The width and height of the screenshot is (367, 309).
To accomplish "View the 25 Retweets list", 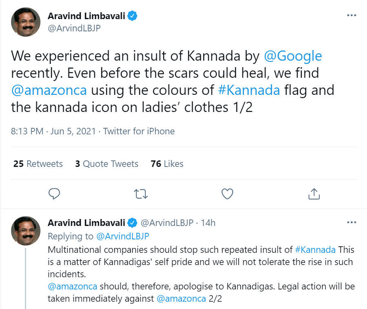I will coord(38,164).
